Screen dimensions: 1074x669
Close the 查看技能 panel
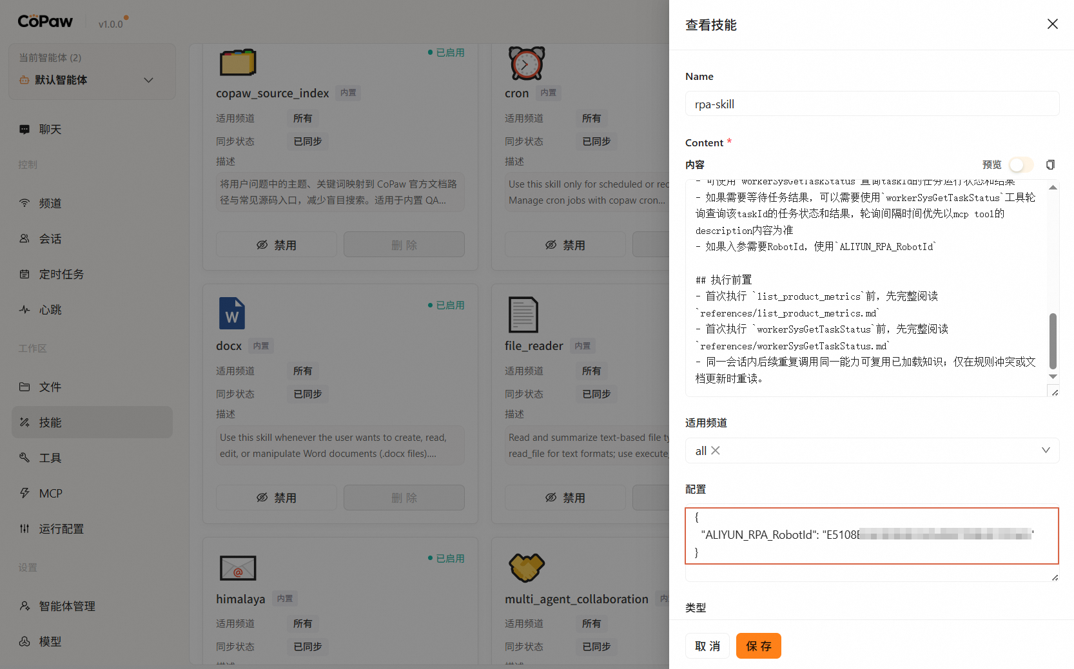pyautogui.click(x=1053, y=24)
